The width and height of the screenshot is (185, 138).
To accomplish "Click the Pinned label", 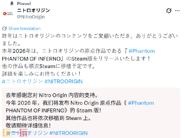I will (x=24, y=4).
